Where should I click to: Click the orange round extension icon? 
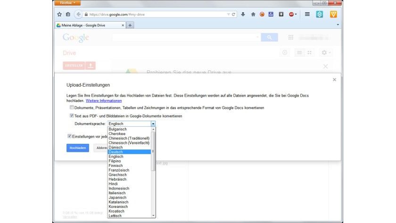(262, 15)
